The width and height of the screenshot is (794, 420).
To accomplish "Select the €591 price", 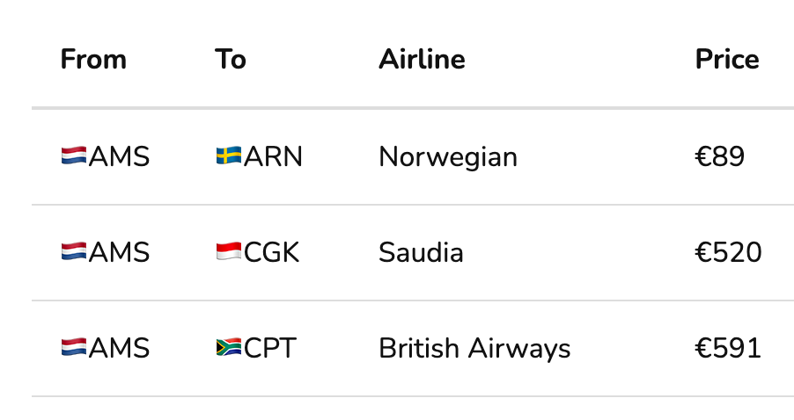I will pyautogui.click(x=728, y=348).
